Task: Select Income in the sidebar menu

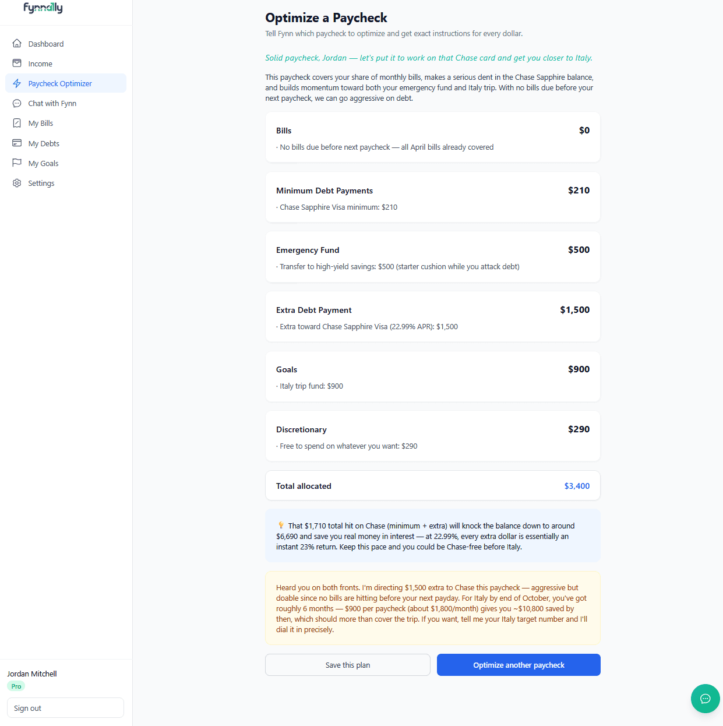Action: 40,63
